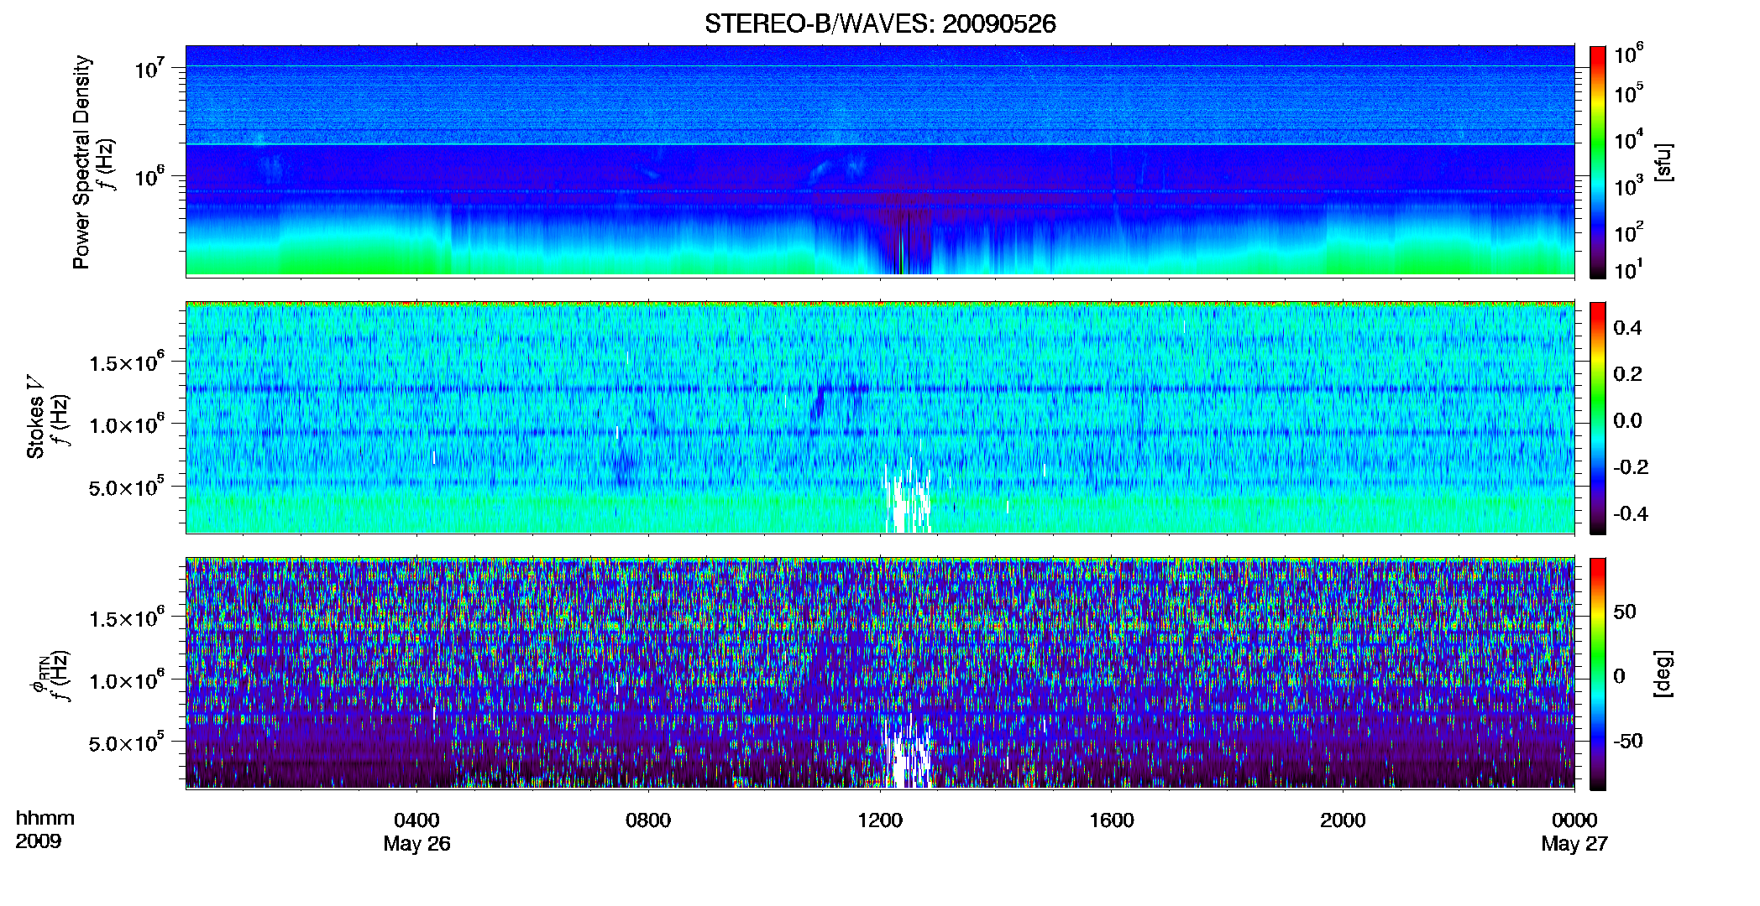Click the -50 value on degree color bar
Viewport: 1760px width, 906px height.
point(1628,742)
